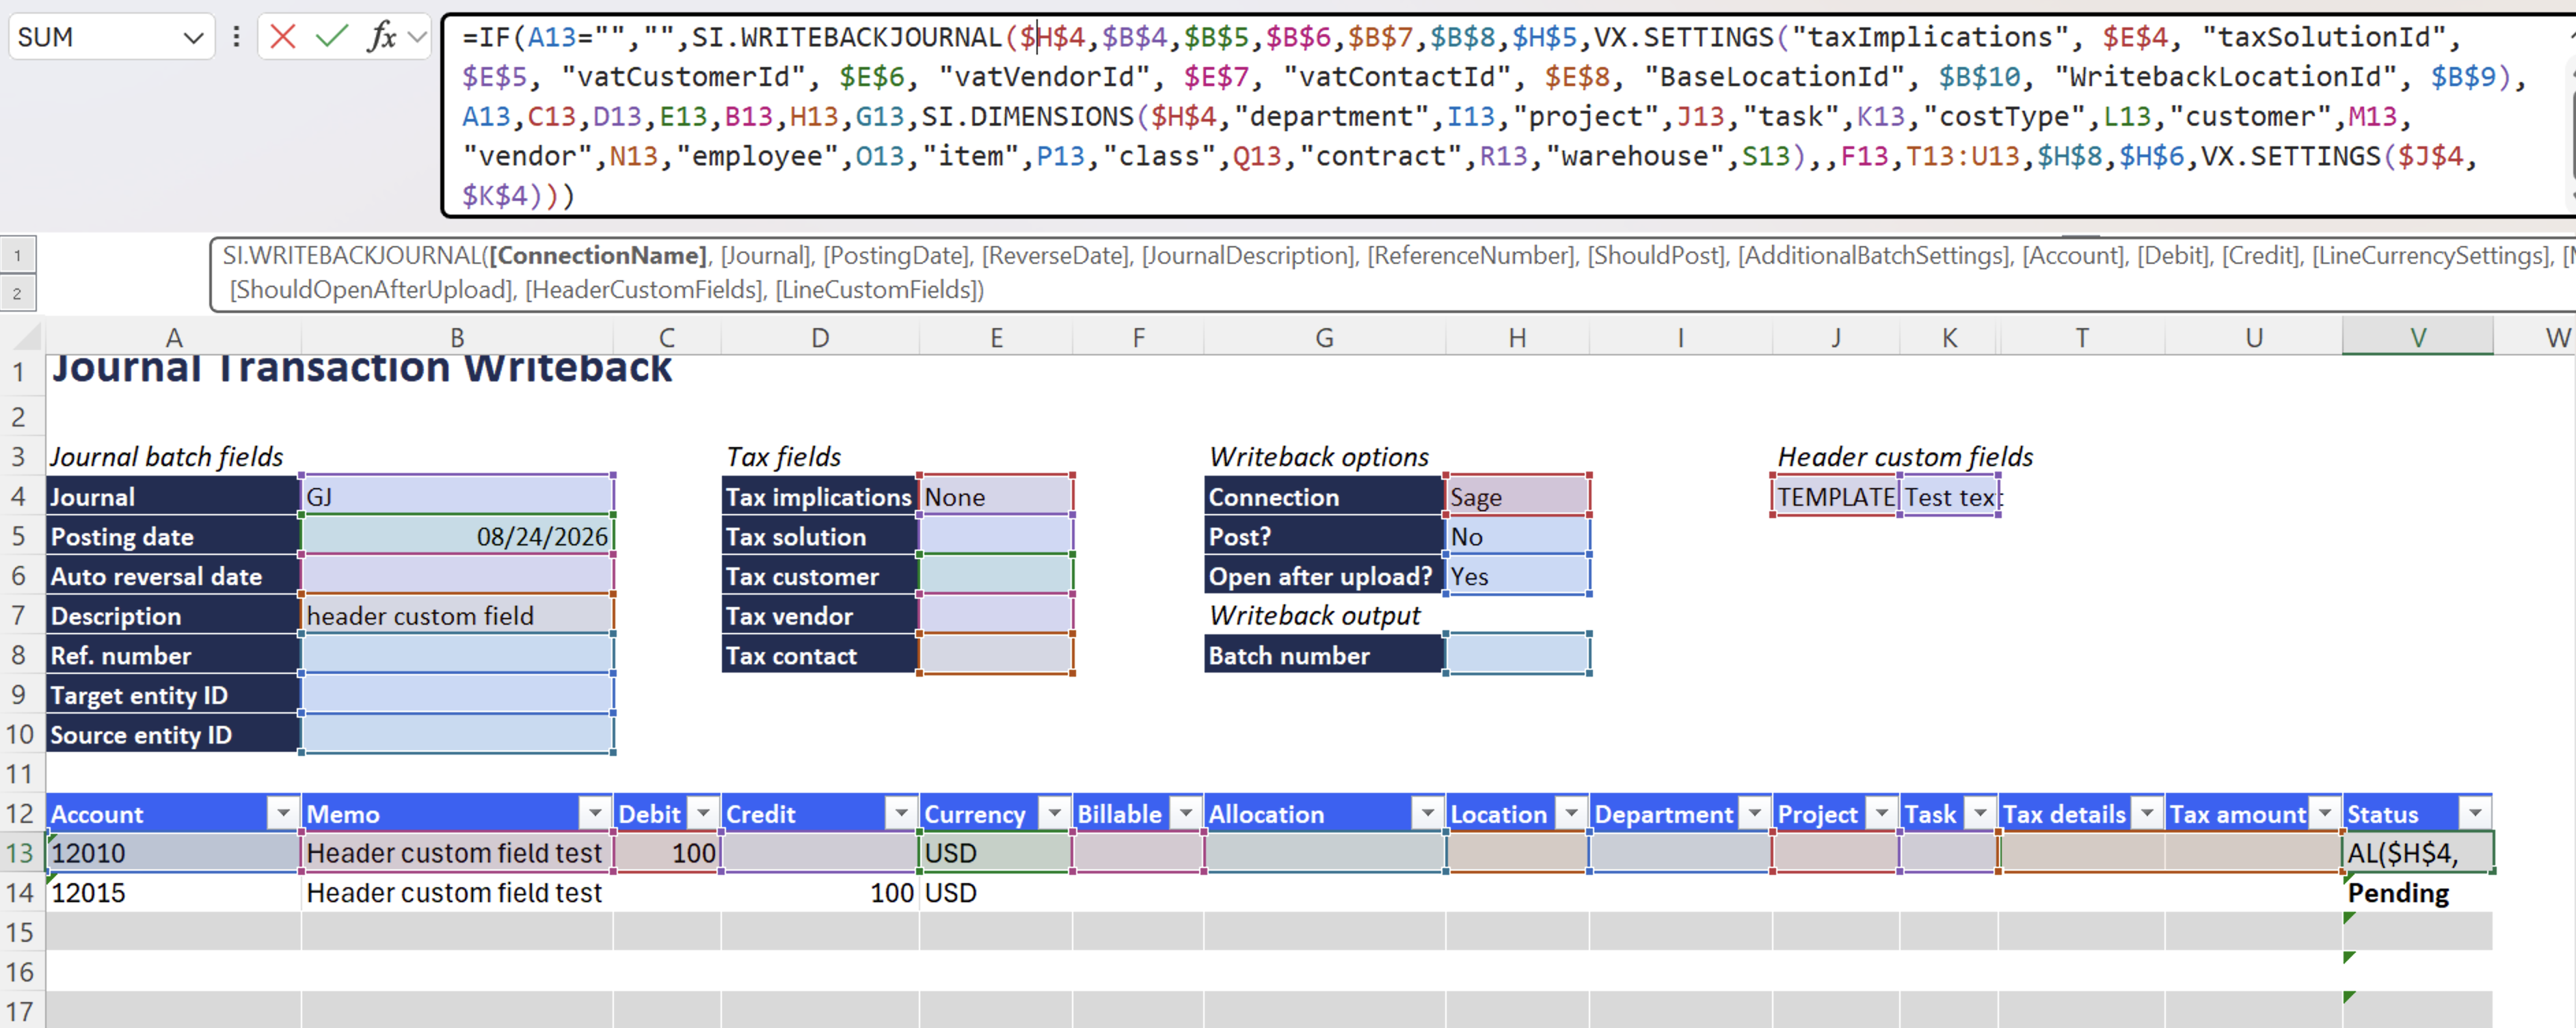The width and height of the screenshot is (2576, 1028).
Task: Select the empty Tax contact cell
Action: [996, 655]
